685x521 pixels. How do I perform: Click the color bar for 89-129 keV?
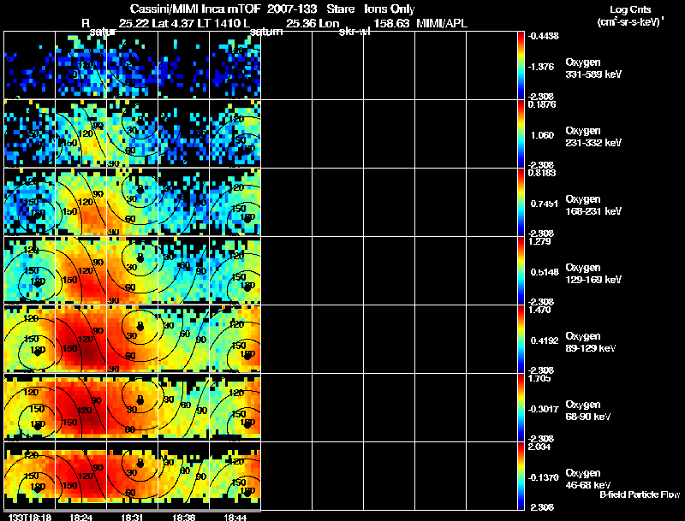coord(521,339)
